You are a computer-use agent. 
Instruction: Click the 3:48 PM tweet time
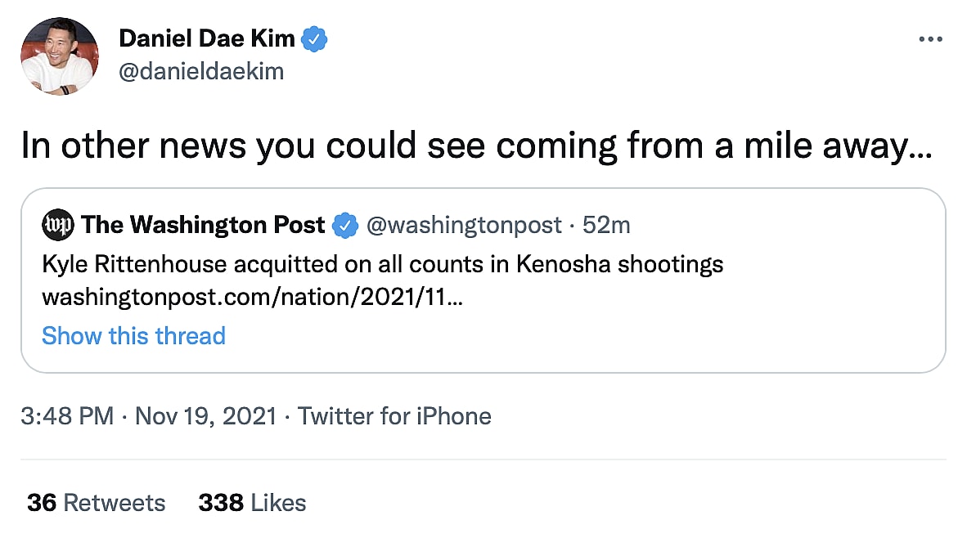pos(67,416)
